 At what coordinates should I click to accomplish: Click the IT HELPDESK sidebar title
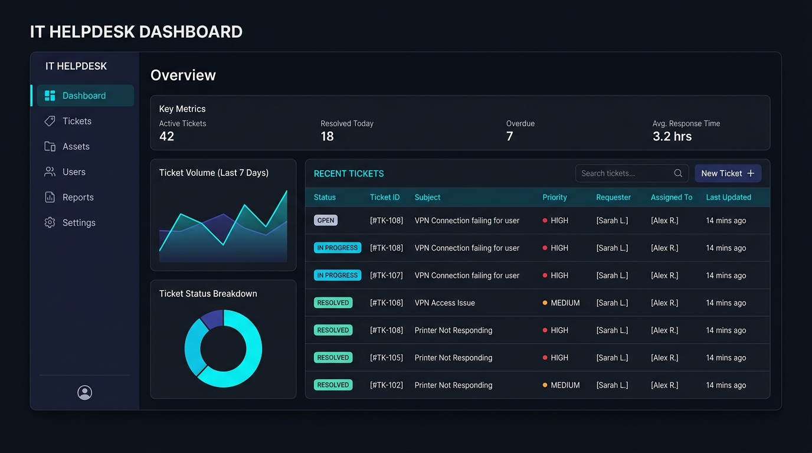click(76, 66)
